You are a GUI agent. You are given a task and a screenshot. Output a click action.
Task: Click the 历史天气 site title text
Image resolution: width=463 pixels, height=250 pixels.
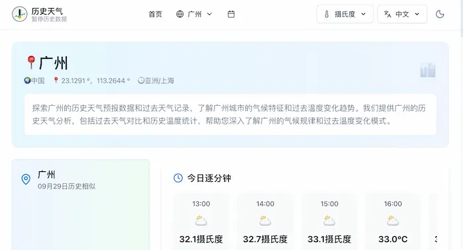click(47, 11)
